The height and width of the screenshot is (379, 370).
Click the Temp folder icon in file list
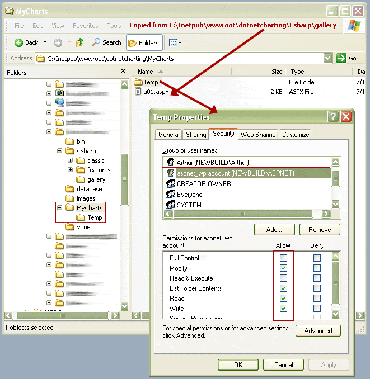coord(138,82)
